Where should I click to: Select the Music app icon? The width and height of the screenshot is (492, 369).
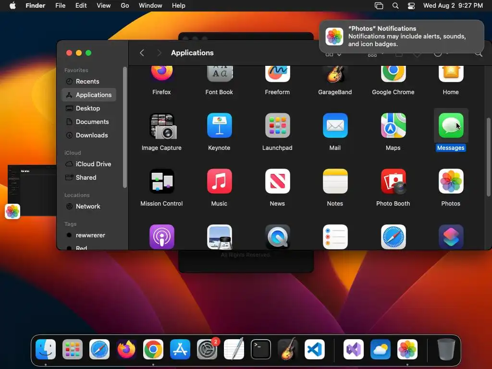[x=219, y=181]
